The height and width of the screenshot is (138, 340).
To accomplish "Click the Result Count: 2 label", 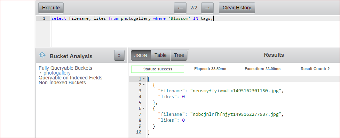I will point(315,69).
